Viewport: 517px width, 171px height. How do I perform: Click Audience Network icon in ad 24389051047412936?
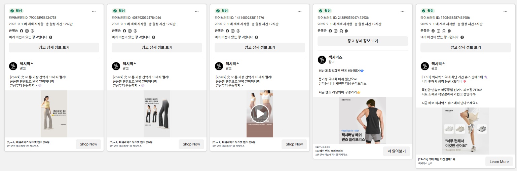tap(341, 31)
